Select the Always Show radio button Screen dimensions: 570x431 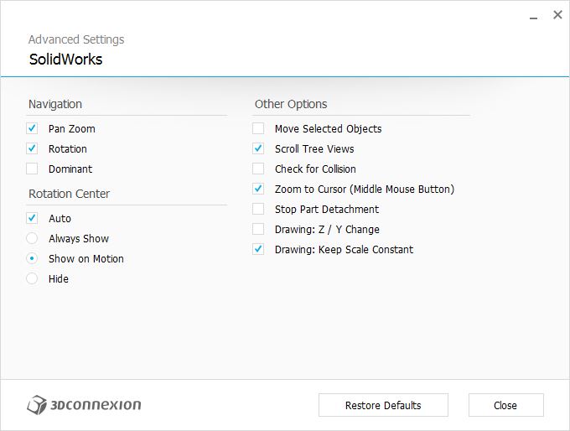pos(32,238)
